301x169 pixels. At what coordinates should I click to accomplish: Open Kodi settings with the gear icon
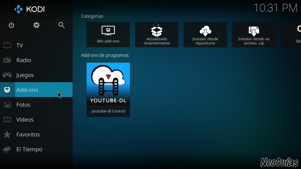tap(36, 25)
